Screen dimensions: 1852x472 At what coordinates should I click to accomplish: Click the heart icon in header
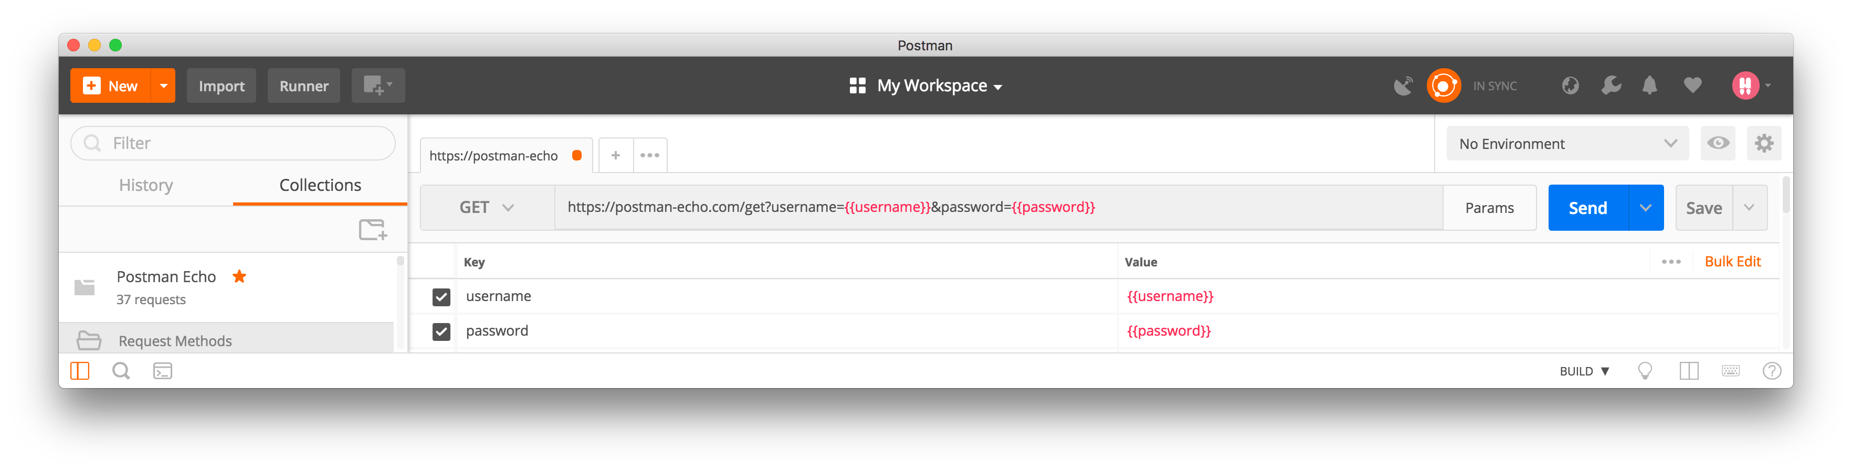(1692, 86)
